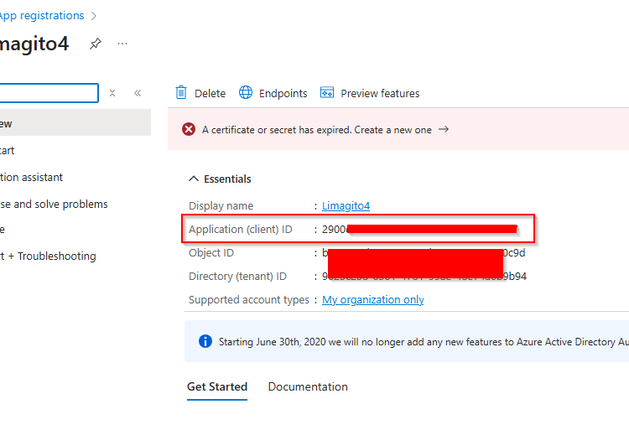The height and width of the screenshot is (430, 629).
Task: Click the Directory (tenant) ID label
Action: click(237, 276)
